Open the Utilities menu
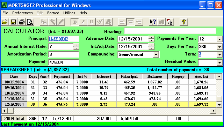The height and width of the screenshot is (127, 224). [69, 13]
